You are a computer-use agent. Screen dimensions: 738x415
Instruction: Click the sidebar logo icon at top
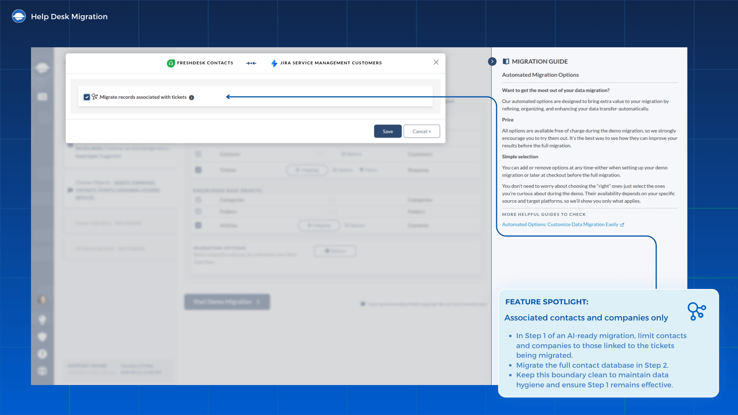click(x=42, y=68)
